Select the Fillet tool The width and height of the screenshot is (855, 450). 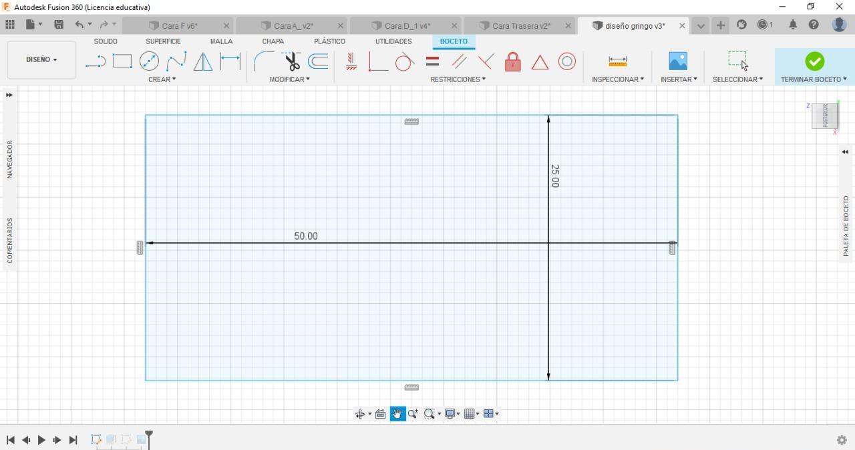pyautogui.click(x=264, y=61)
